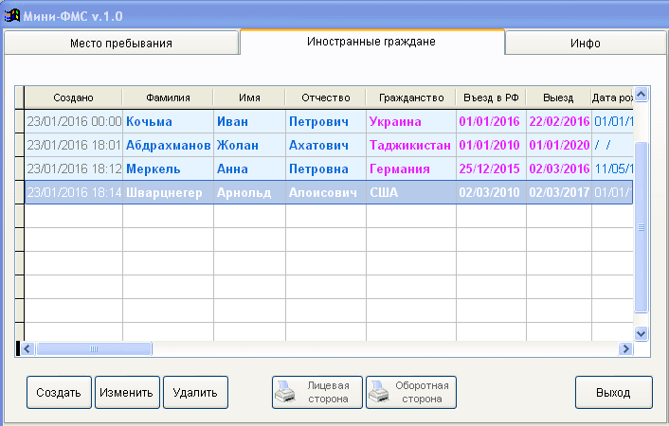The height and width of the screenshot is (426, 669).
Task: Click the Изменить button
Action: click(127, 392)
